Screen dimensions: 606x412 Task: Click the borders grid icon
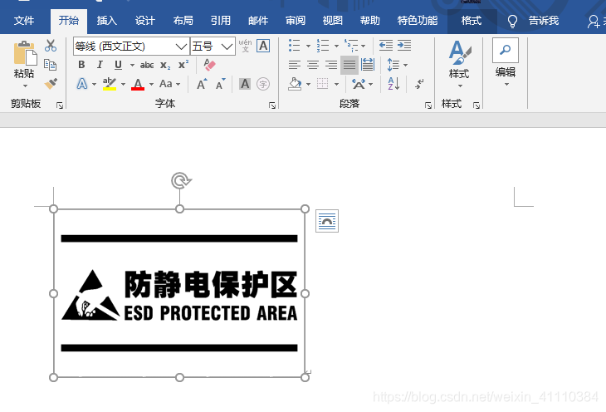pyautogui.click(x=322, y=84)
